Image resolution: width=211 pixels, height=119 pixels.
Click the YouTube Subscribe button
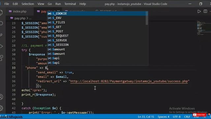(x=199, y=115)
